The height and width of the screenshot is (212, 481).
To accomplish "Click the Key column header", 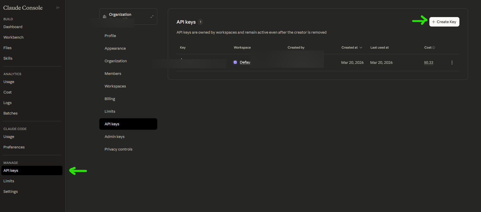I will pyautogui.click(x=183, y=48).
